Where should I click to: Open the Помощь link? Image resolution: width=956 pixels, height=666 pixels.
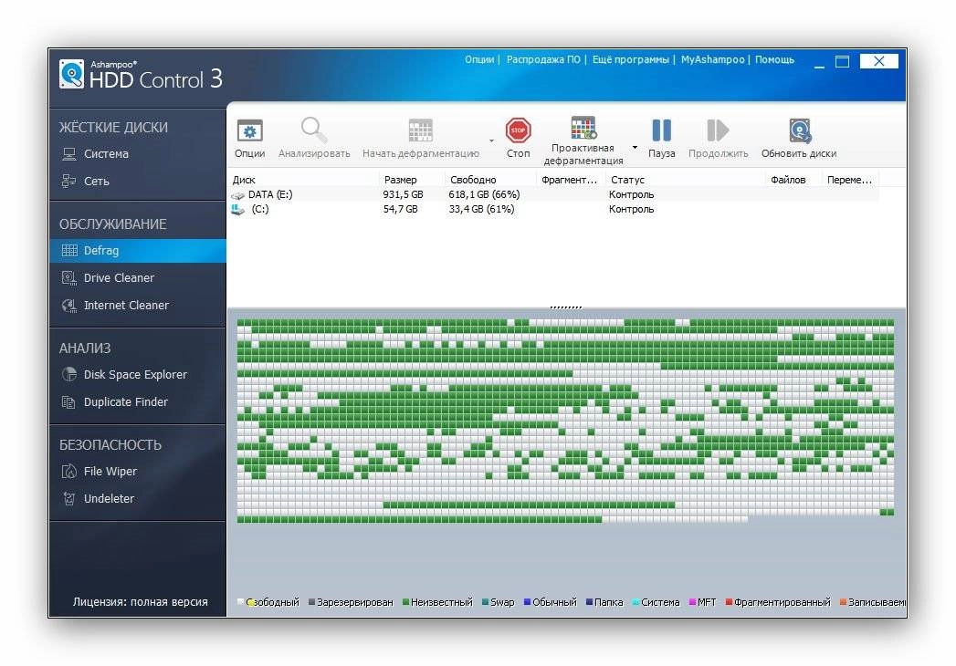(774, 59)
